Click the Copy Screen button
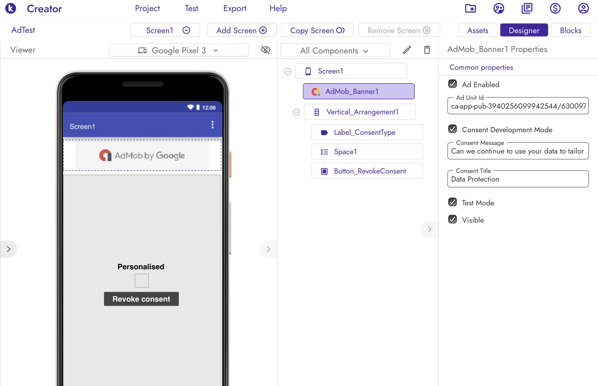The image size is (598, 386). pos(317,30)
